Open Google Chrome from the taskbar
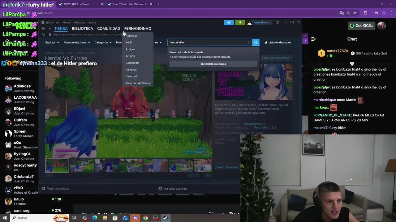This screenshot has width=396, height=222. tap(145, 218)
